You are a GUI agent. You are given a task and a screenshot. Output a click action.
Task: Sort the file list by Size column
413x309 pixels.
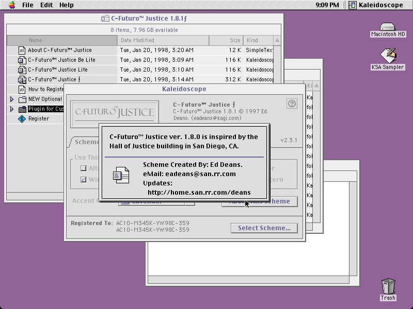coord(226,40)
